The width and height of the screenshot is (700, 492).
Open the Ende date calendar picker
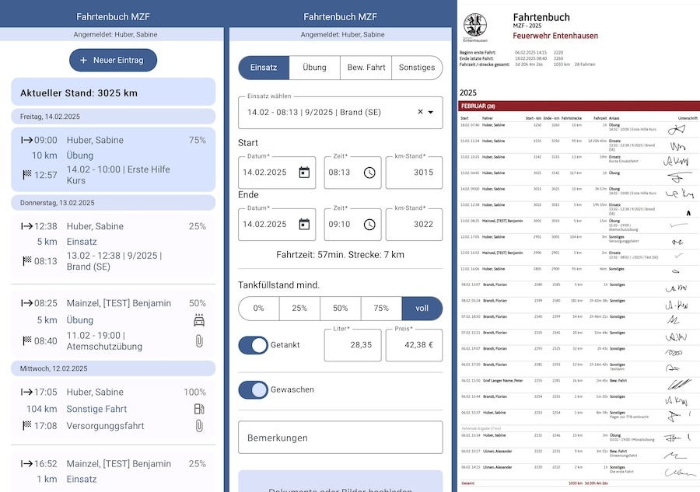tap(304, 225)
